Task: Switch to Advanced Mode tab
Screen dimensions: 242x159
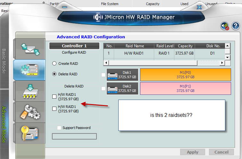Action: [4, 125]
